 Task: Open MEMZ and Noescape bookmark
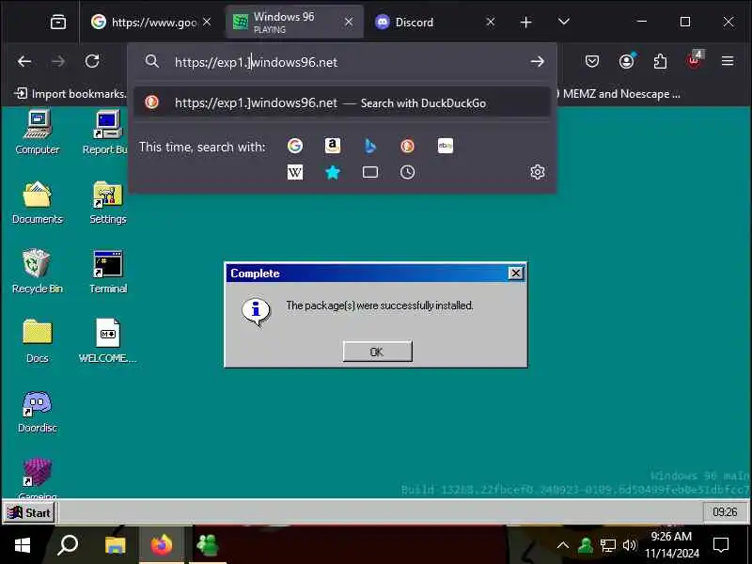click(x=619, y=93)
